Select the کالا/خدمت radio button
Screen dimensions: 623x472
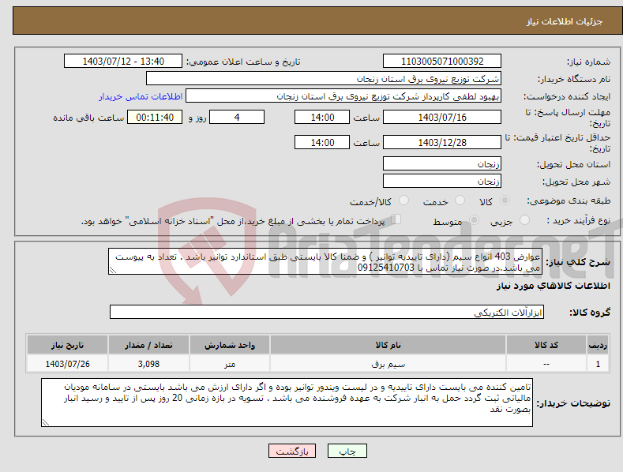[403, 200]
